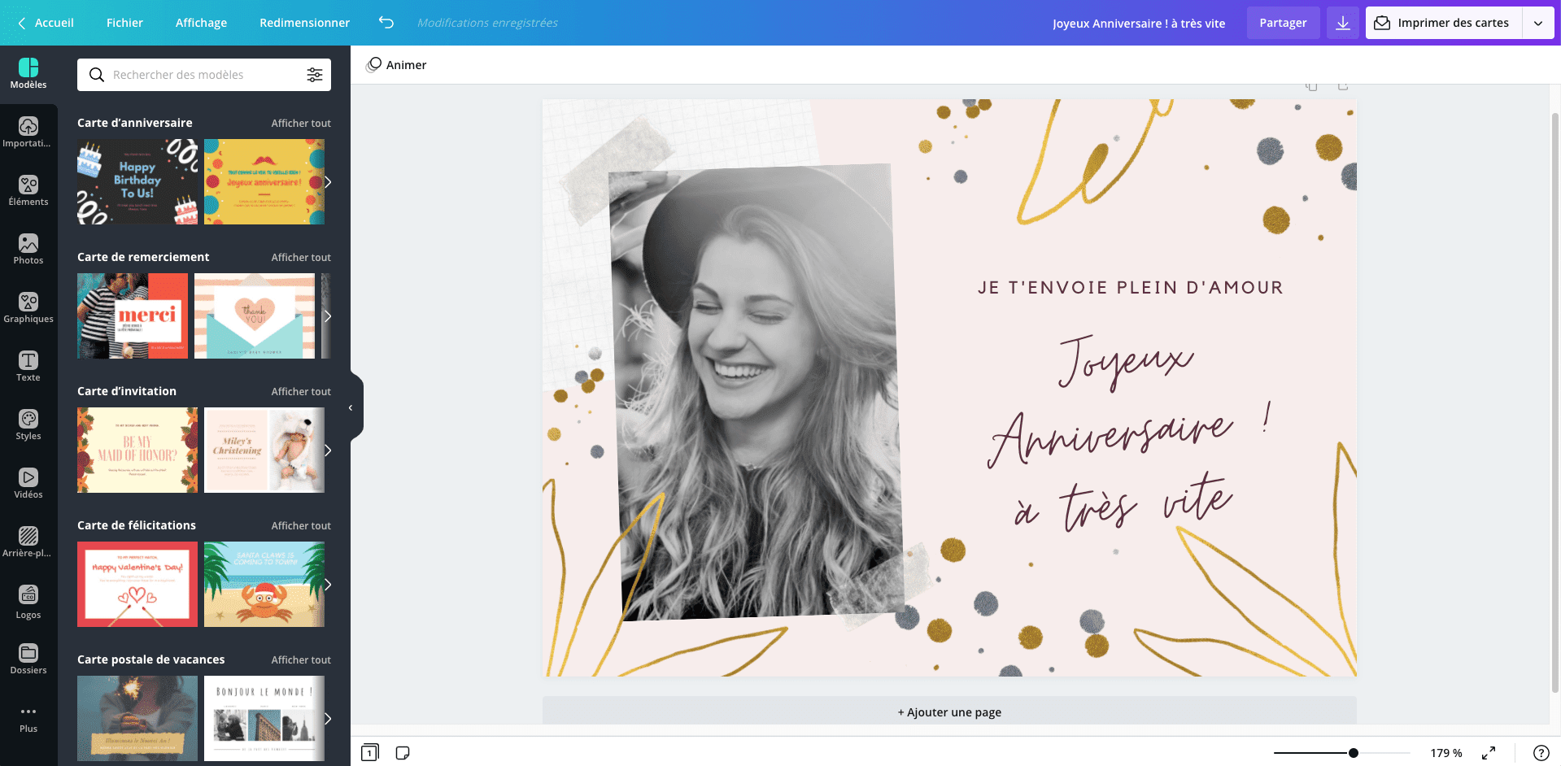
Task: Click the undo arrow in toolbar
Action: [x=386, y=23]
